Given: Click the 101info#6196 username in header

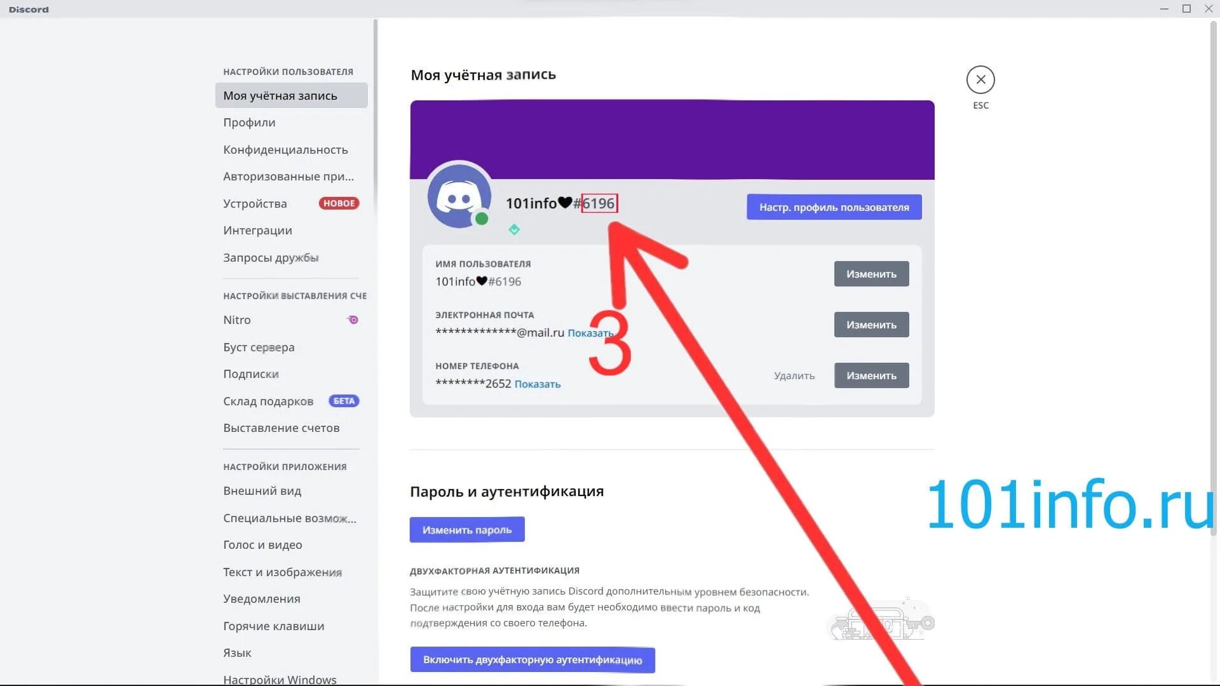Looking at the screenshot, I should pyautogui.click(x=560, y=203).
